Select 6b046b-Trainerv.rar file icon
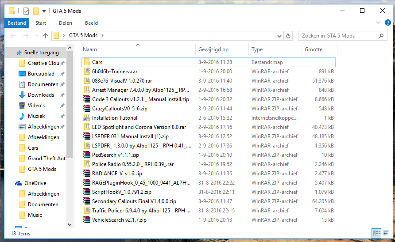This screenshot has width=395, height=242. pyautogui.click(x=87, y=72)
